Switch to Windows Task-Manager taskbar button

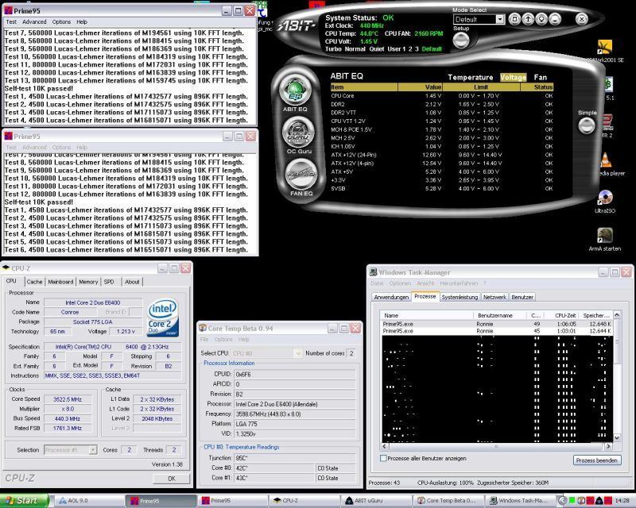click(x=519, y=501)
